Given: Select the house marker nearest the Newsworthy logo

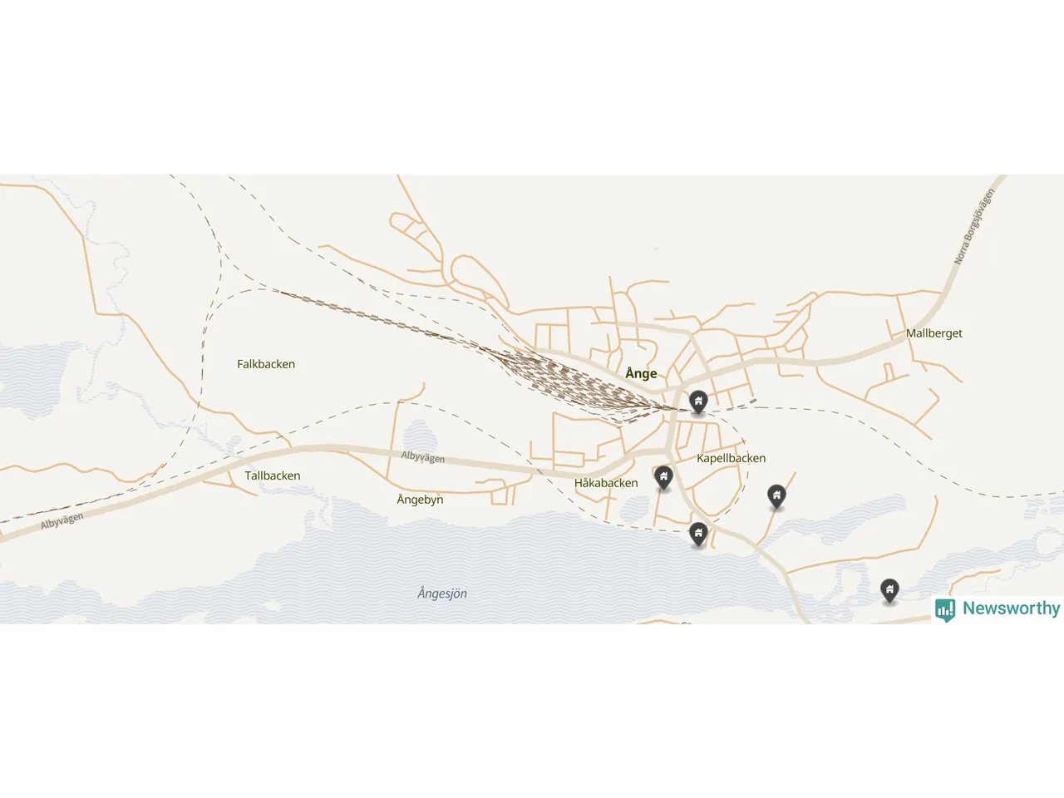Looking at the screenshot, I should [x=889, y=590].
